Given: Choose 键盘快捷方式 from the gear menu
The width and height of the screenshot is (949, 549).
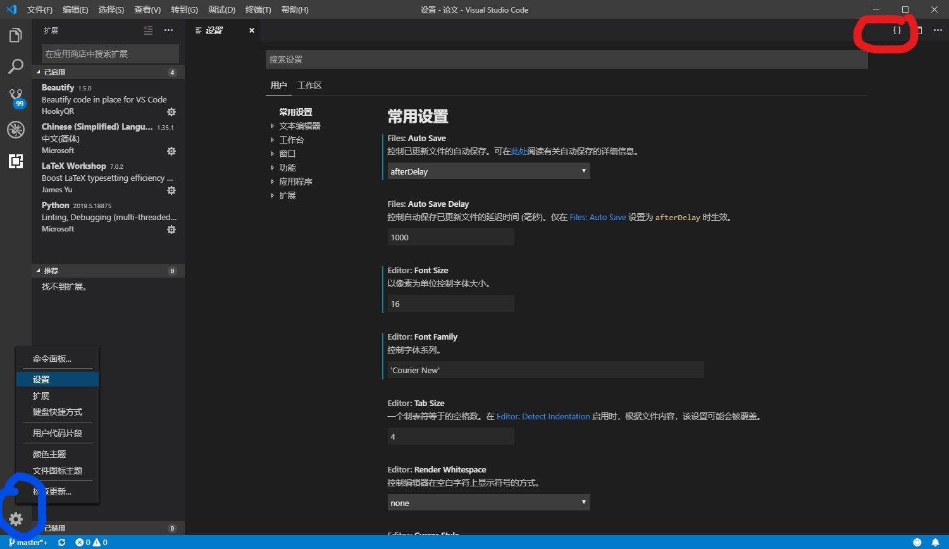Looking at the screenshot, I should click(58, 412).
